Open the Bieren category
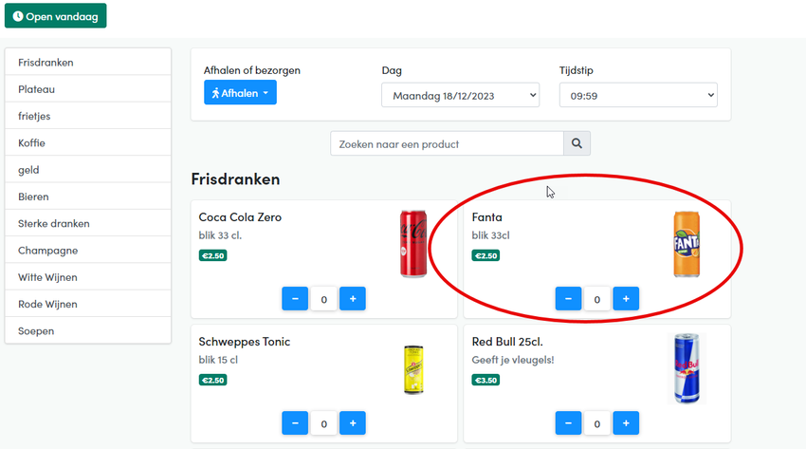The height and width of the screenshot is (449, 806). (x=88, y=196)
